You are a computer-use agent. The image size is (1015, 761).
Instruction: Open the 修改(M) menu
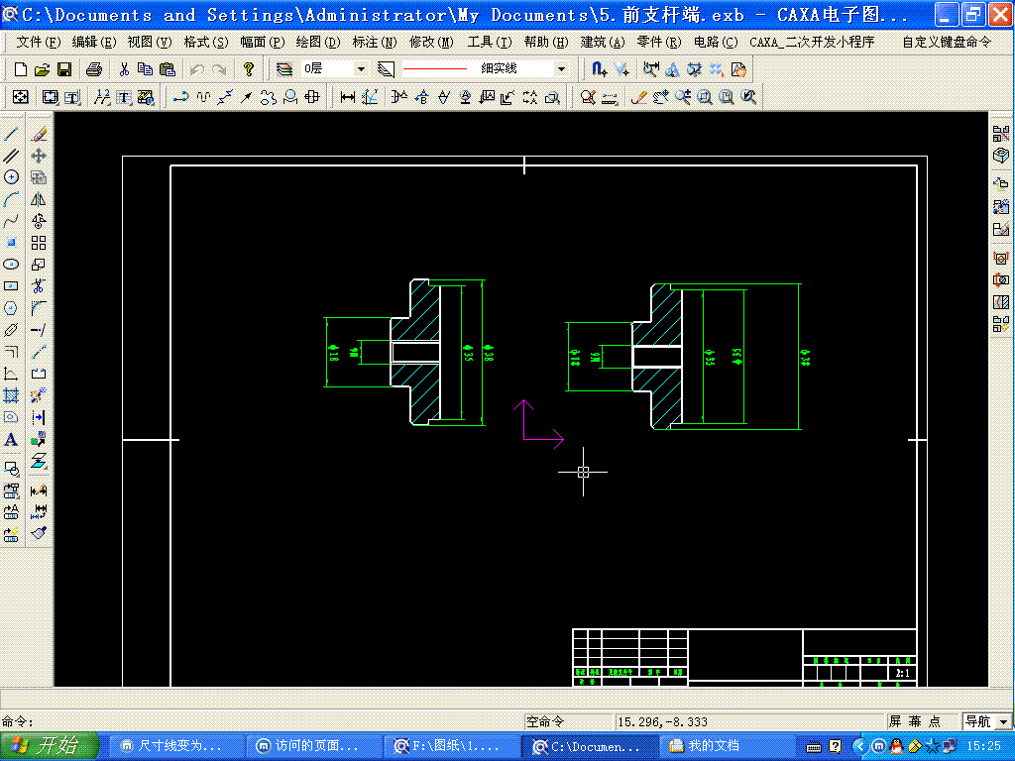click(431, 42)
